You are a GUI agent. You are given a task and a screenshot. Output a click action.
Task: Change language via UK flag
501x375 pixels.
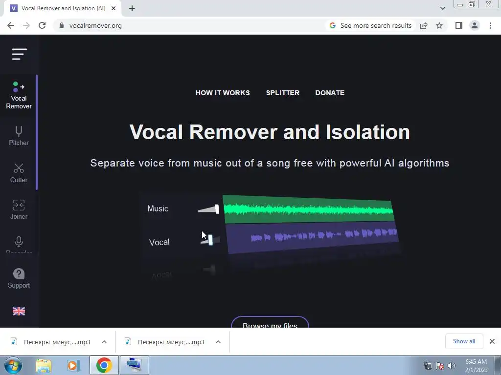(19, 311)
